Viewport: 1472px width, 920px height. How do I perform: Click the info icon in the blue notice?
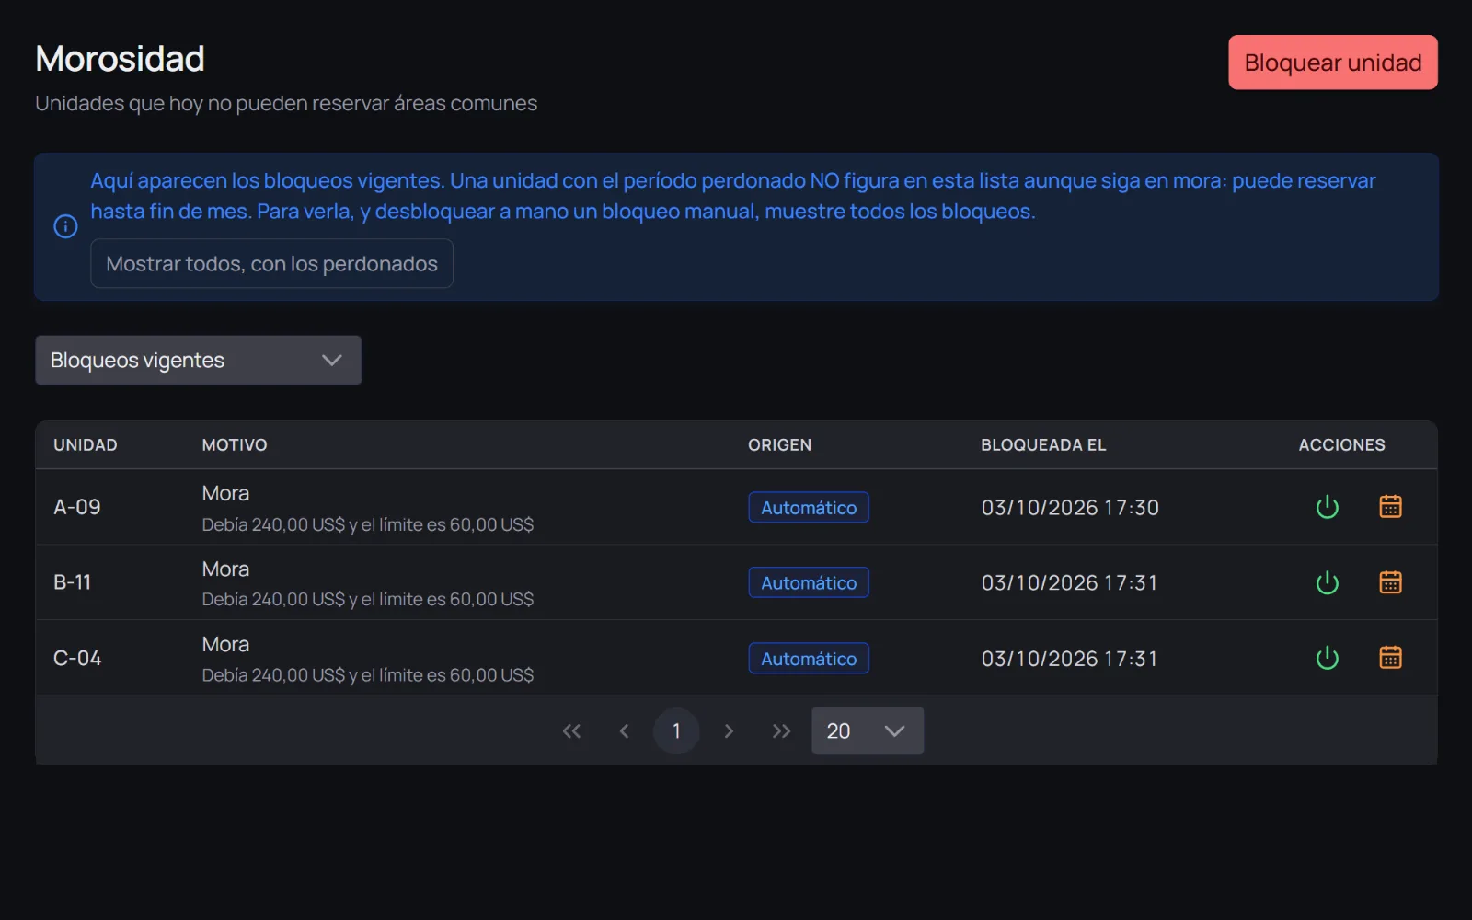tap(65, 226)
